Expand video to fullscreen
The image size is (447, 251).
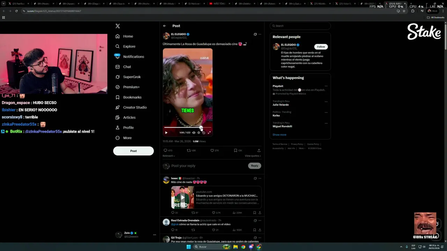[x=209, y=132]
